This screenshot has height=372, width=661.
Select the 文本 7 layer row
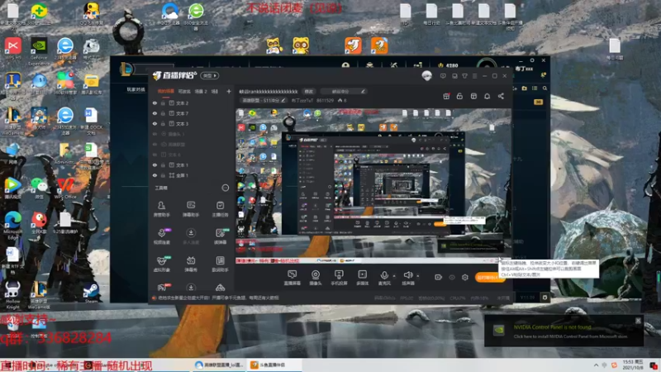(x=192, y=113)
